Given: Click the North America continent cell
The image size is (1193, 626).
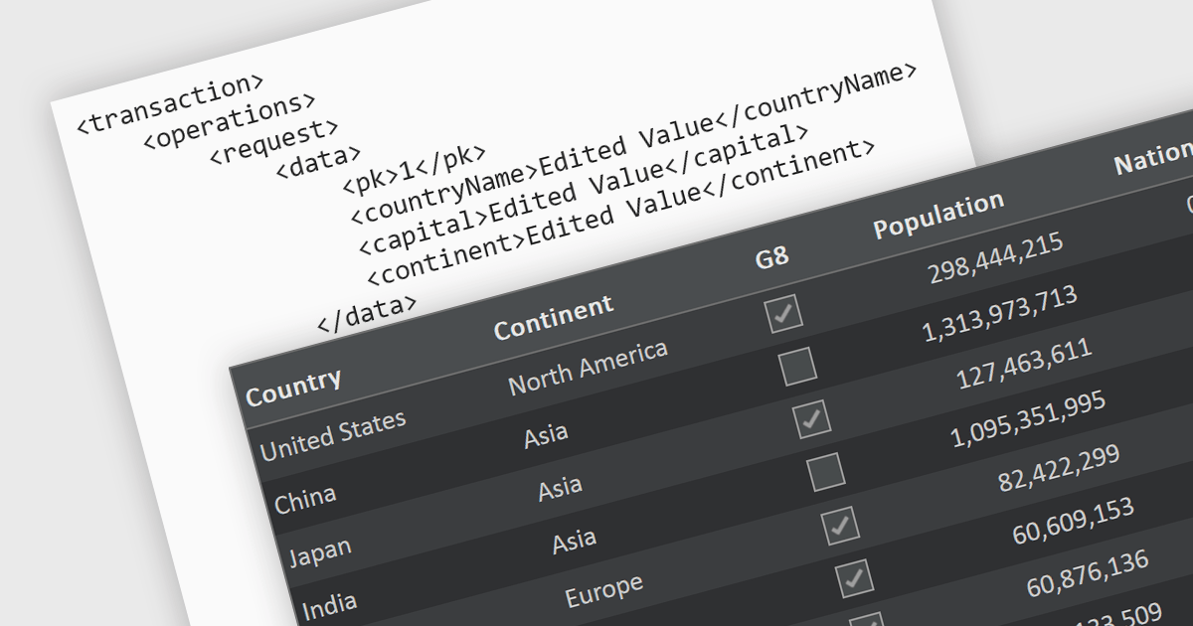Looking at the screenshot, I should pyautogui.click(x=588, y=368).
